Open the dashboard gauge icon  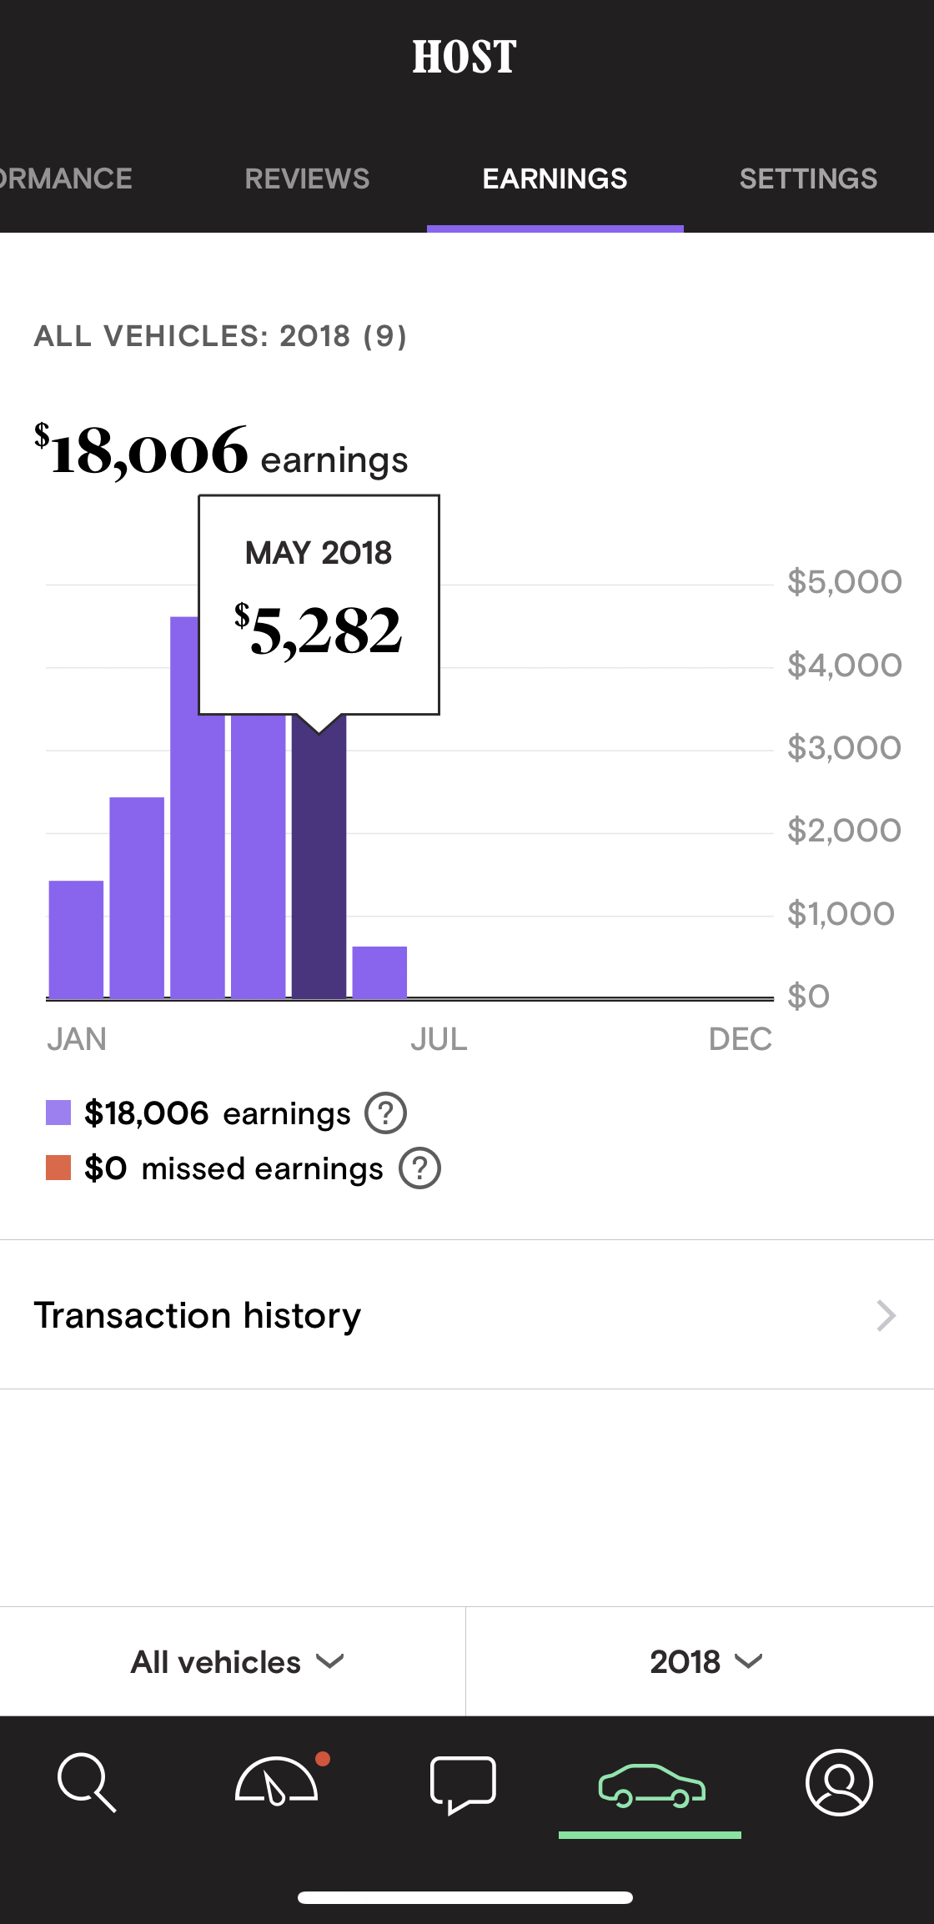tap(277, 1781)
